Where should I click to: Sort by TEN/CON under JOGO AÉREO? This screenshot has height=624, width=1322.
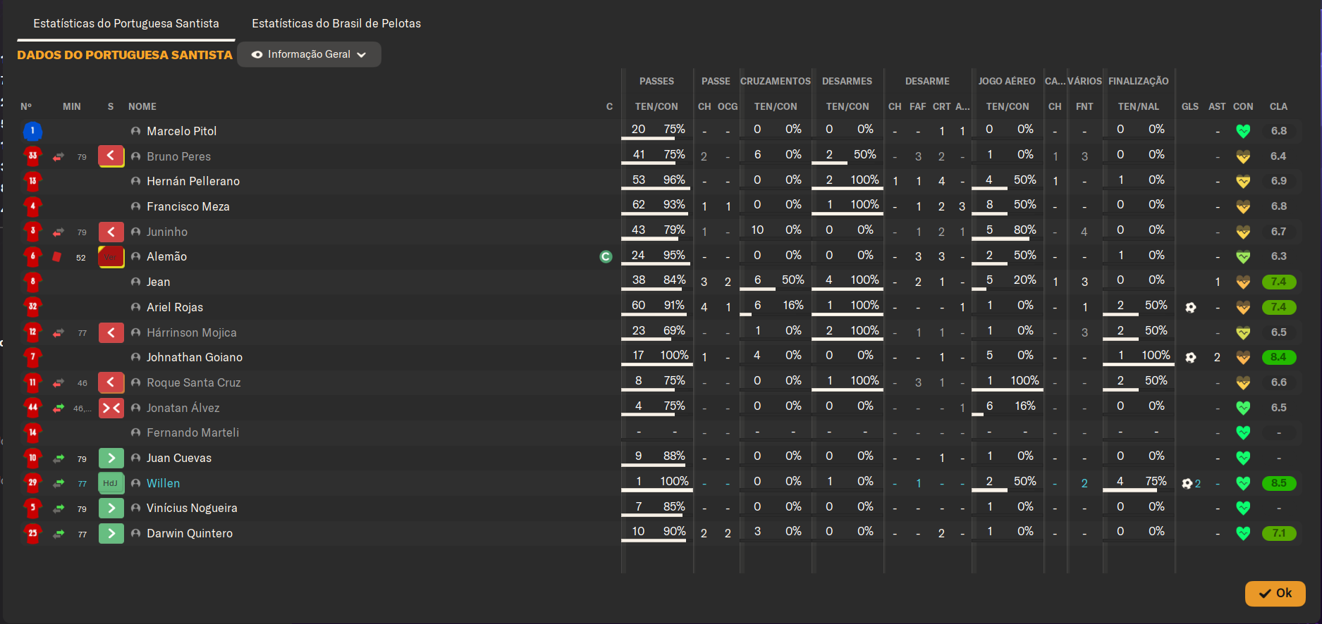click(1008, 106)
